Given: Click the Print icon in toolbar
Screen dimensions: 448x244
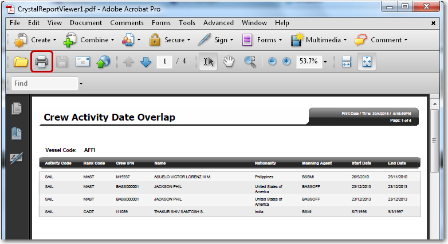Looking at the screenshot, I should coord(41,62).
